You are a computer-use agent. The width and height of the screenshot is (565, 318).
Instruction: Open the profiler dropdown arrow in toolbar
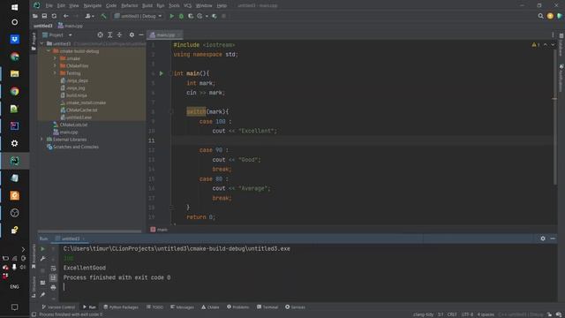[207, 16]
